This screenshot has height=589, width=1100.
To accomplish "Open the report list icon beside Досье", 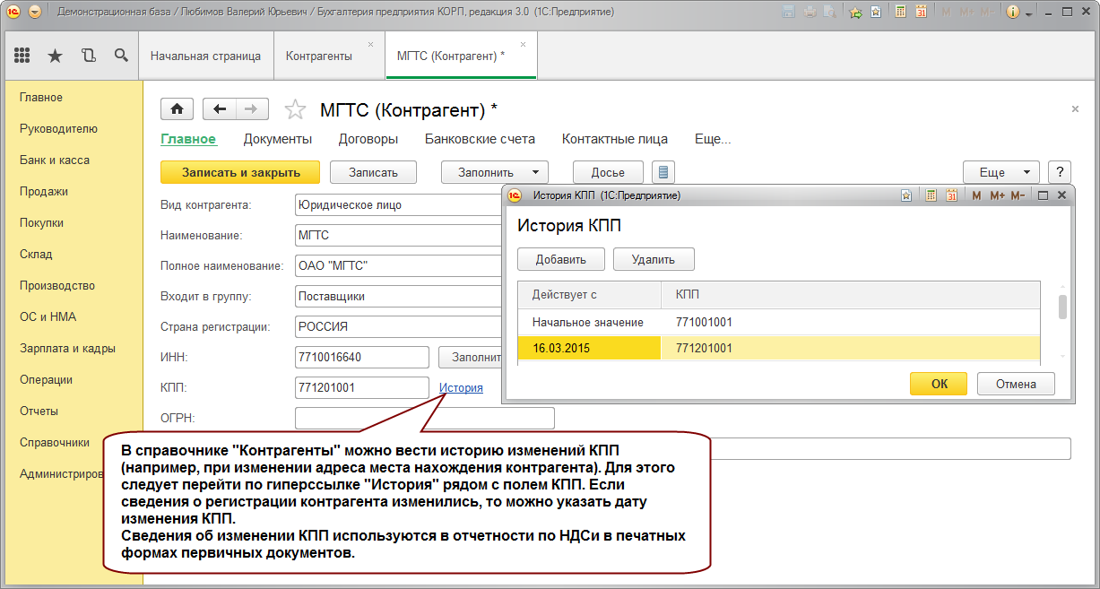I will pos(663,172).
